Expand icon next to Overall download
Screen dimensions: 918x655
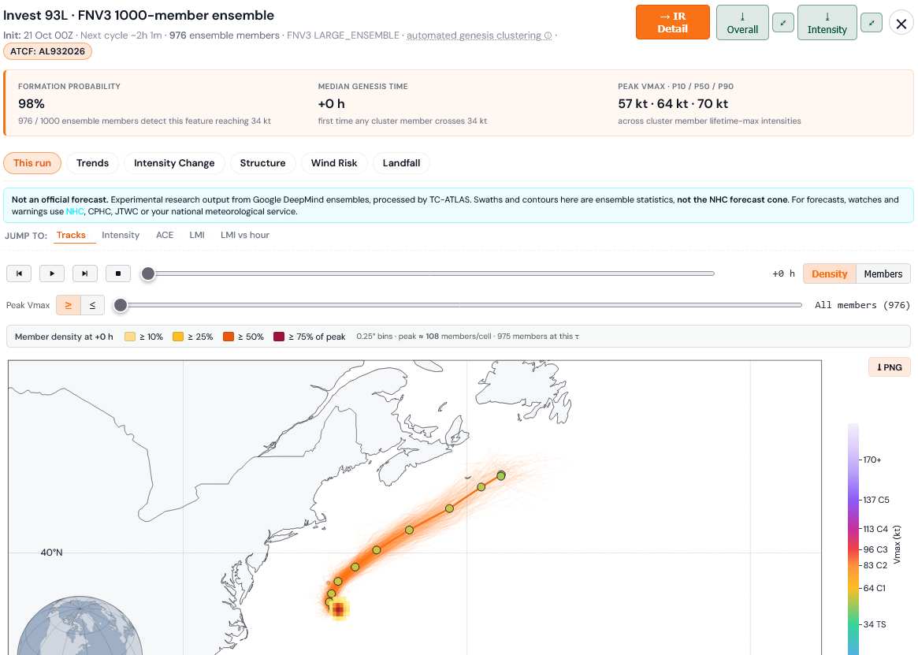coord(782,23)
